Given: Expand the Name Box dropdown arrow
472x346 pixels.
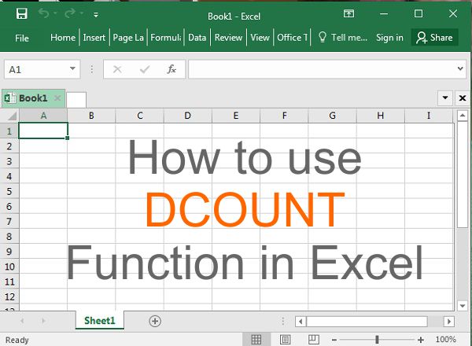Looking at the screenshot, I should click(72, 68).
